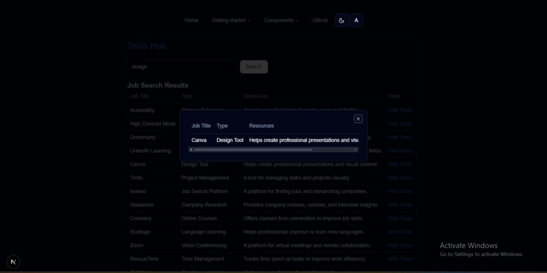Toggle dark mode moon icon
This screenshot has height=273, width=547.
341,20
